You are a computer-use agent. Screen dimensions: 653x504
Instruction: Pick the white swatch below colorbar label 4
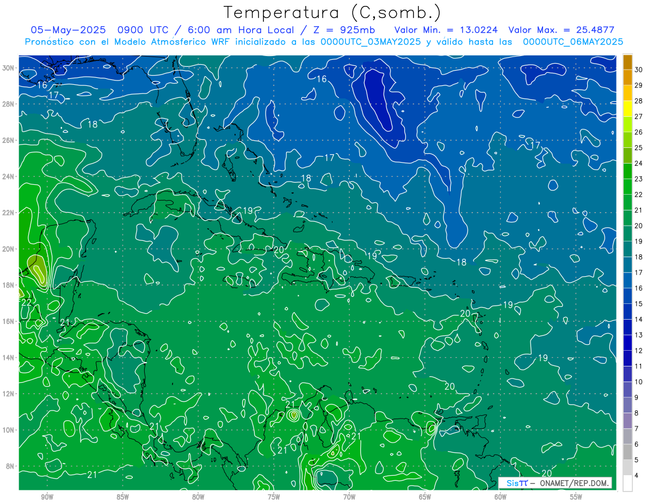[627, 483]
